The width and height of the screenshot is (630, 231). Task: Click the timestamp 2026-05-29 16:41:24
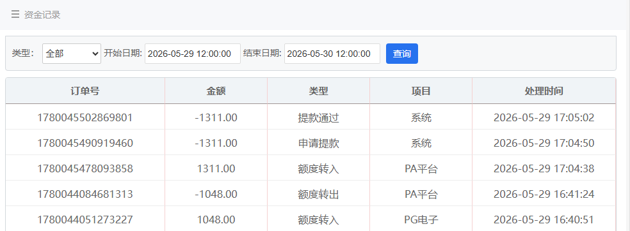tap(544, 194)
